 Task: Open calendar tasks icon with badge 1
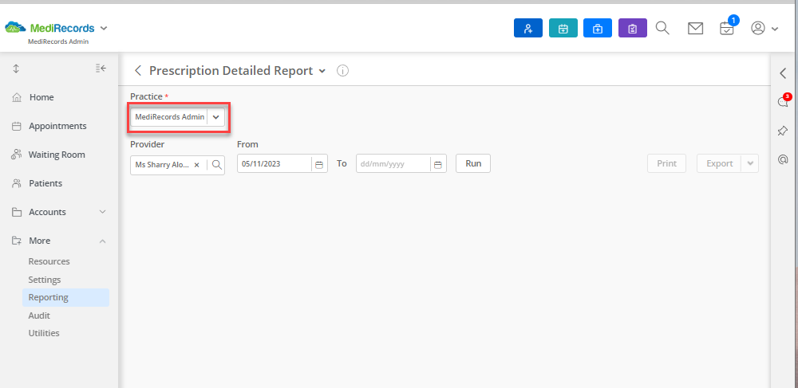727,29
